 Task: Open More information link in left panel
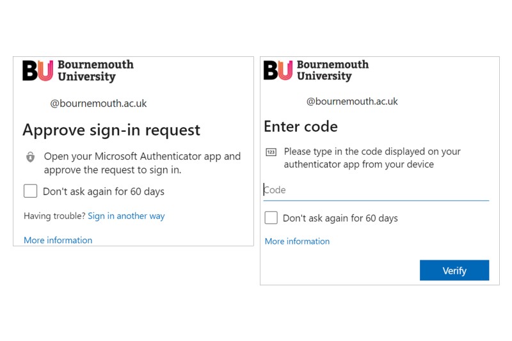coord(58,240)
